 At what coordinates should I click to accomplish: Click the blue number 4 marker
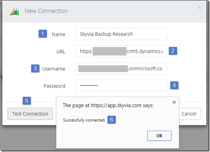[174, 85]
